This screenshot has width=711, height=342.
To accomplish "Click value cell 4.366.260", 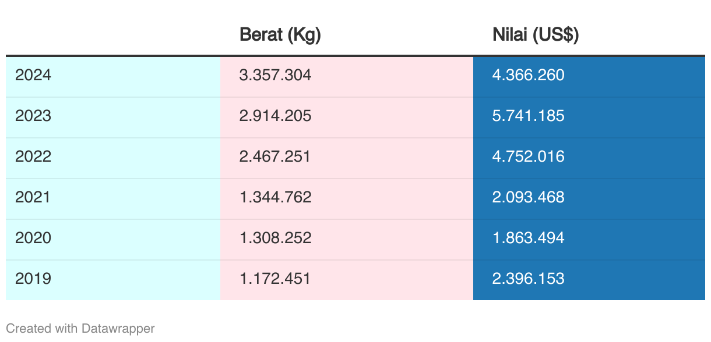I will click(x=589, y=76).
